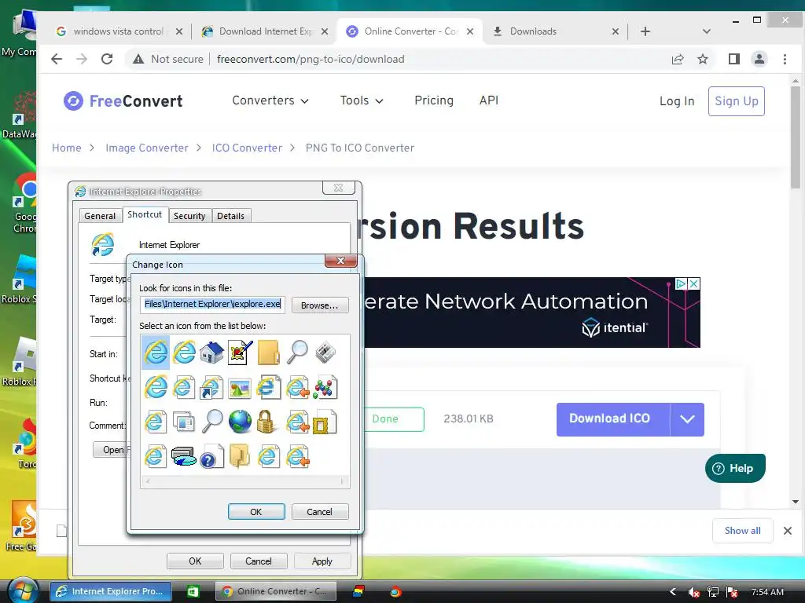Click the FreeConvert logo
805x603 pixels.
pyautogui.click(x=123, y=101)
